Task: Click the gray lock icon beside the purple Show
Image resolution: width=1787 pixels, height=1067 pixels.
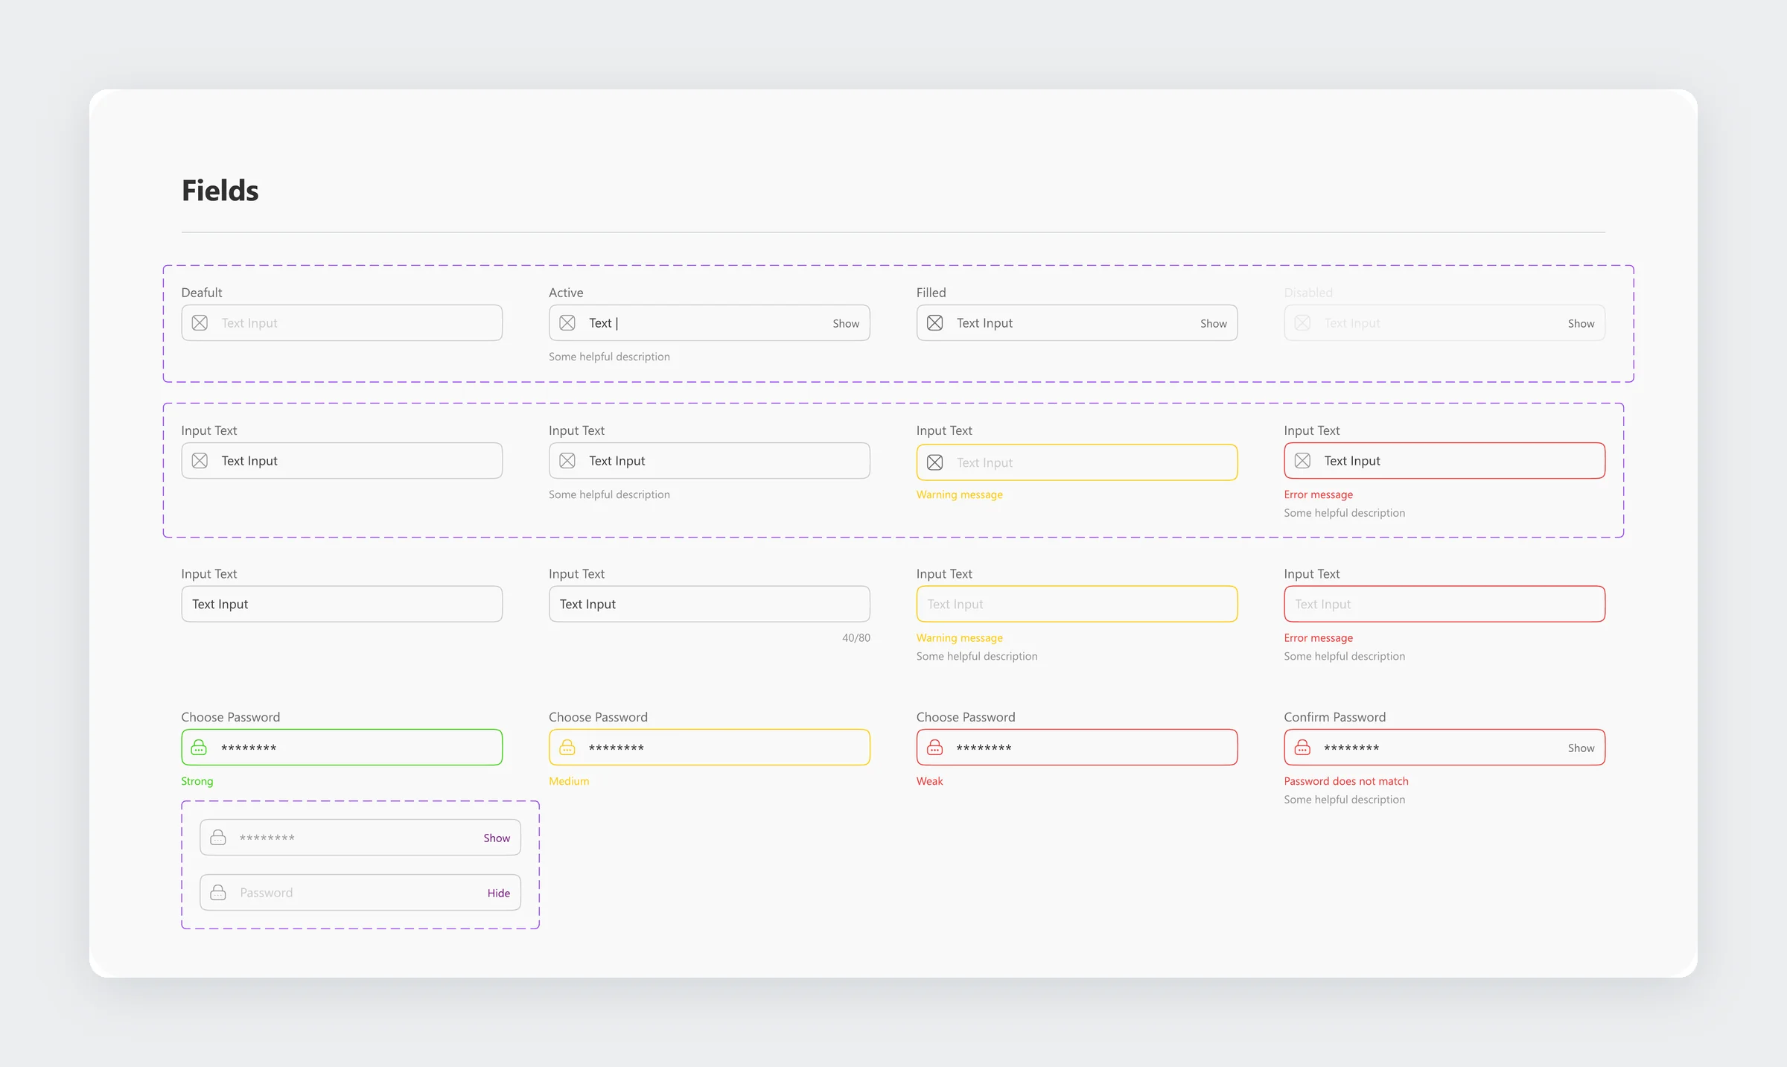Action: click(218, 838)
